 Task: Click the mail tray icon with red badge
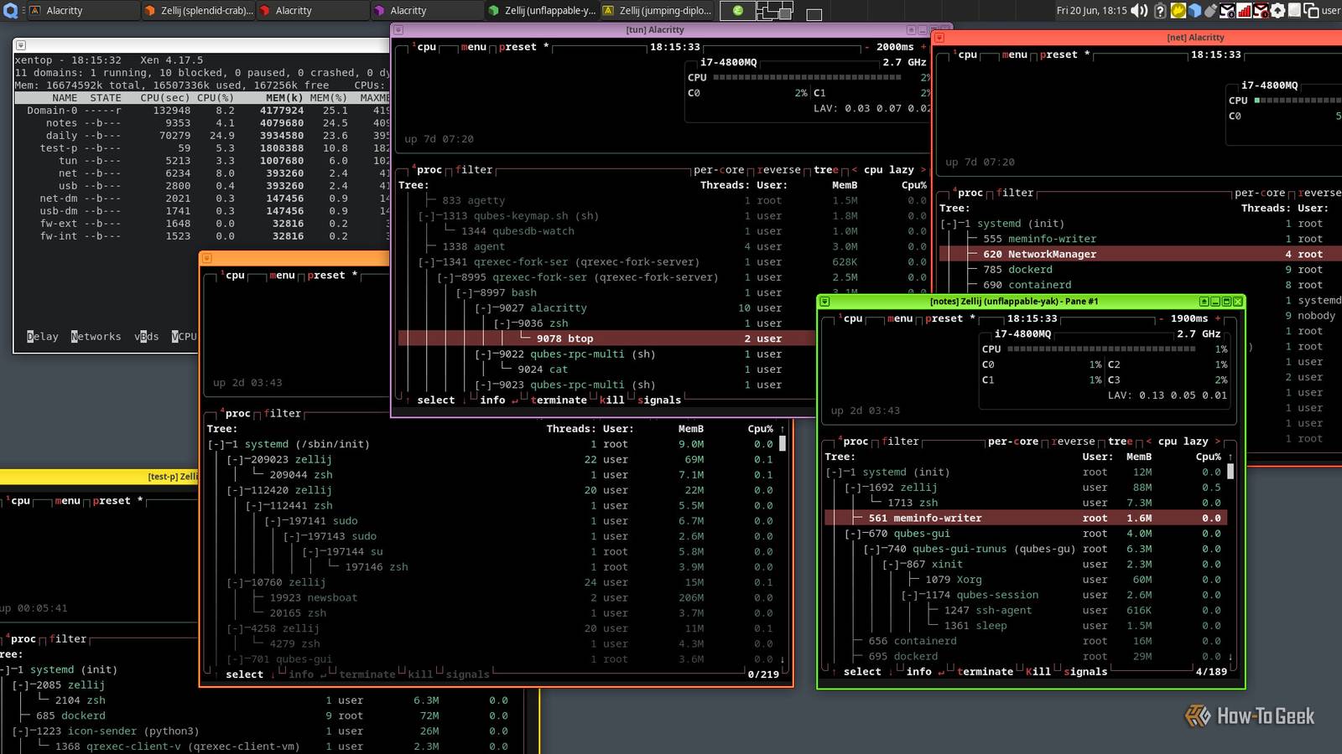point(1261,11)
